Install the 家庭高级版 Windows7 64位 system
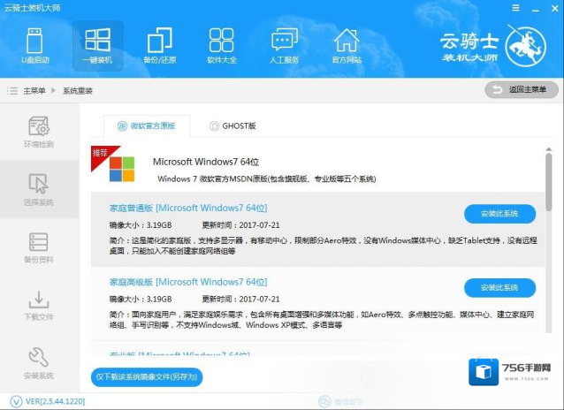This screenshot has width=564, height=410. tap(499, 288)
